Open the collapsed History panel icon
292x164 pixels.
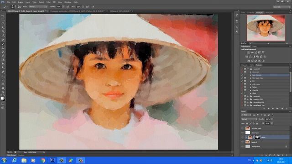237,15
